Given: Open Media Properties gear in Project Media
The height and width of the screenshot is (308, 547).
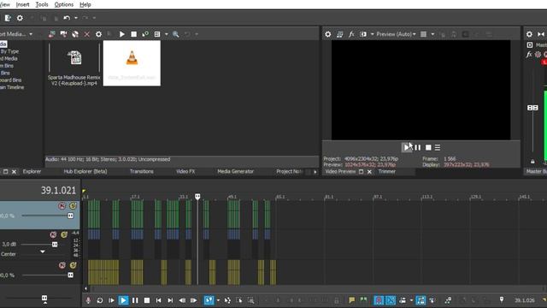Looking at the screenshot, I should click(99, 34).
